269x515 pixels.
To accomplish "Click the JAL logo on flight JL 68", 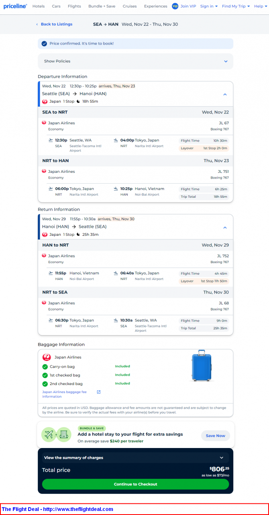I will click(44, 303).
